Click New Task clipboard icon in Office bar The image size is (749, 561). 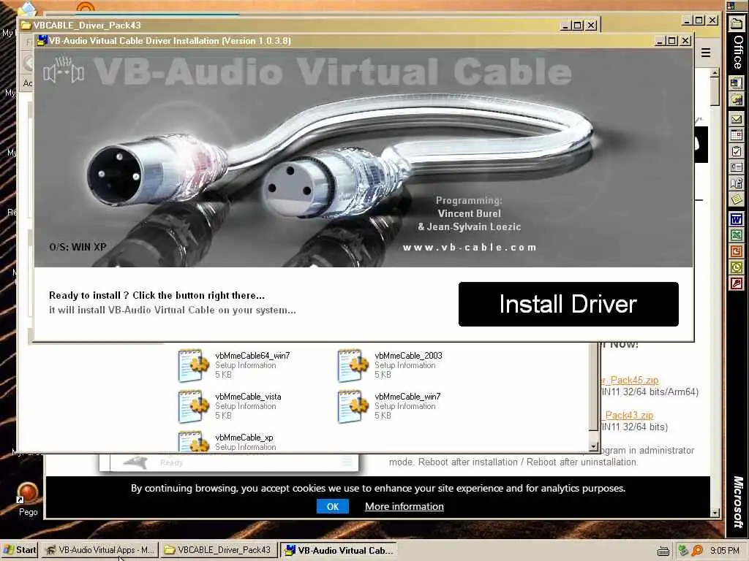(x=737, y=152)
